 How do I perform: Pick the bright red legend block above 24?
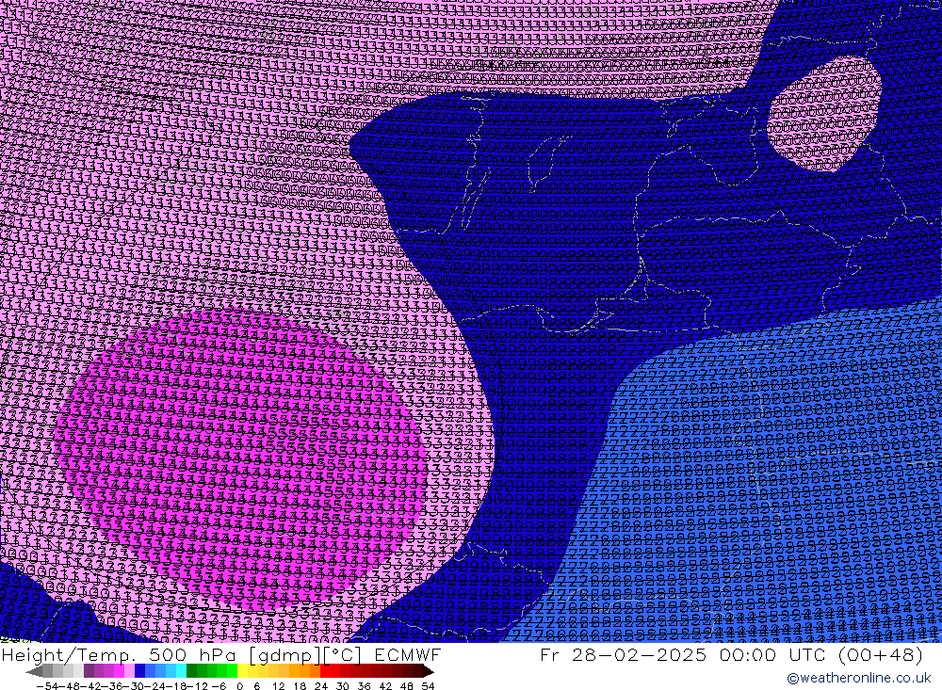(x=325, y=671)
